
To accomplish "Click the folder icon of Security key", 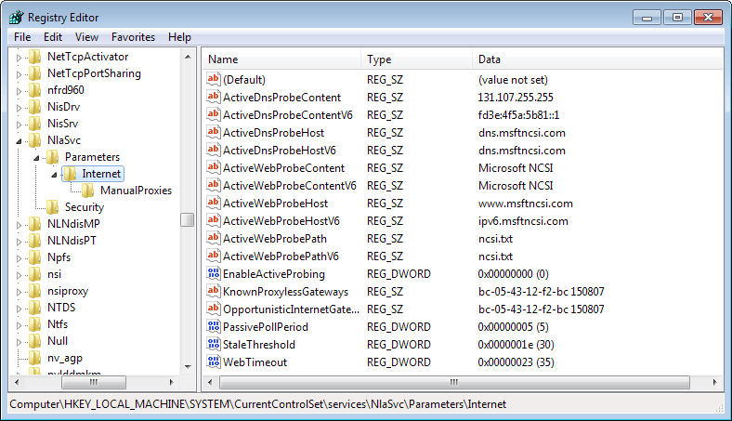I will click(x=52, y=207).
